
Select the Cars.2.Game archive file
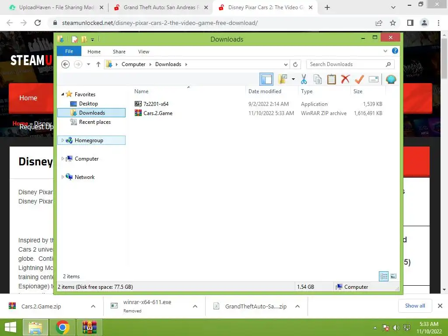[157, 113]
